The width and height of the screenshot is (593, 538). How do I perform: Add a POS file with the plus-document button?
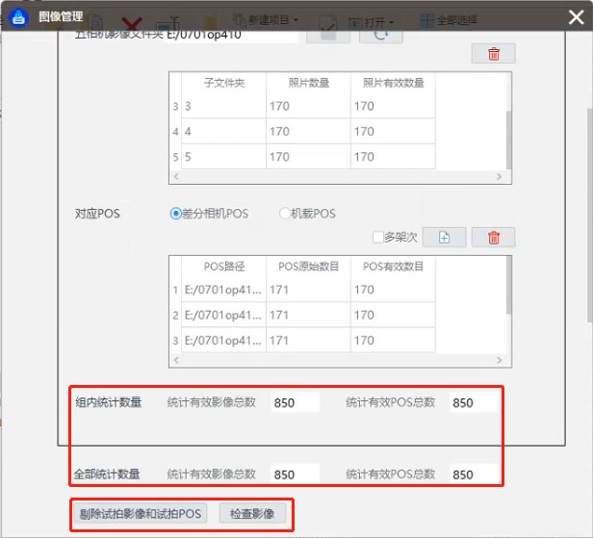(444, 238)
